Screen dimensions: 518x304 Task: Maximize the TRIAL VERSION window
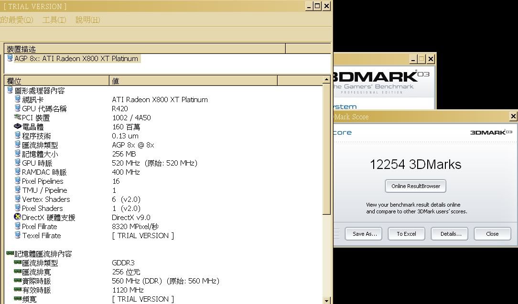317,6
